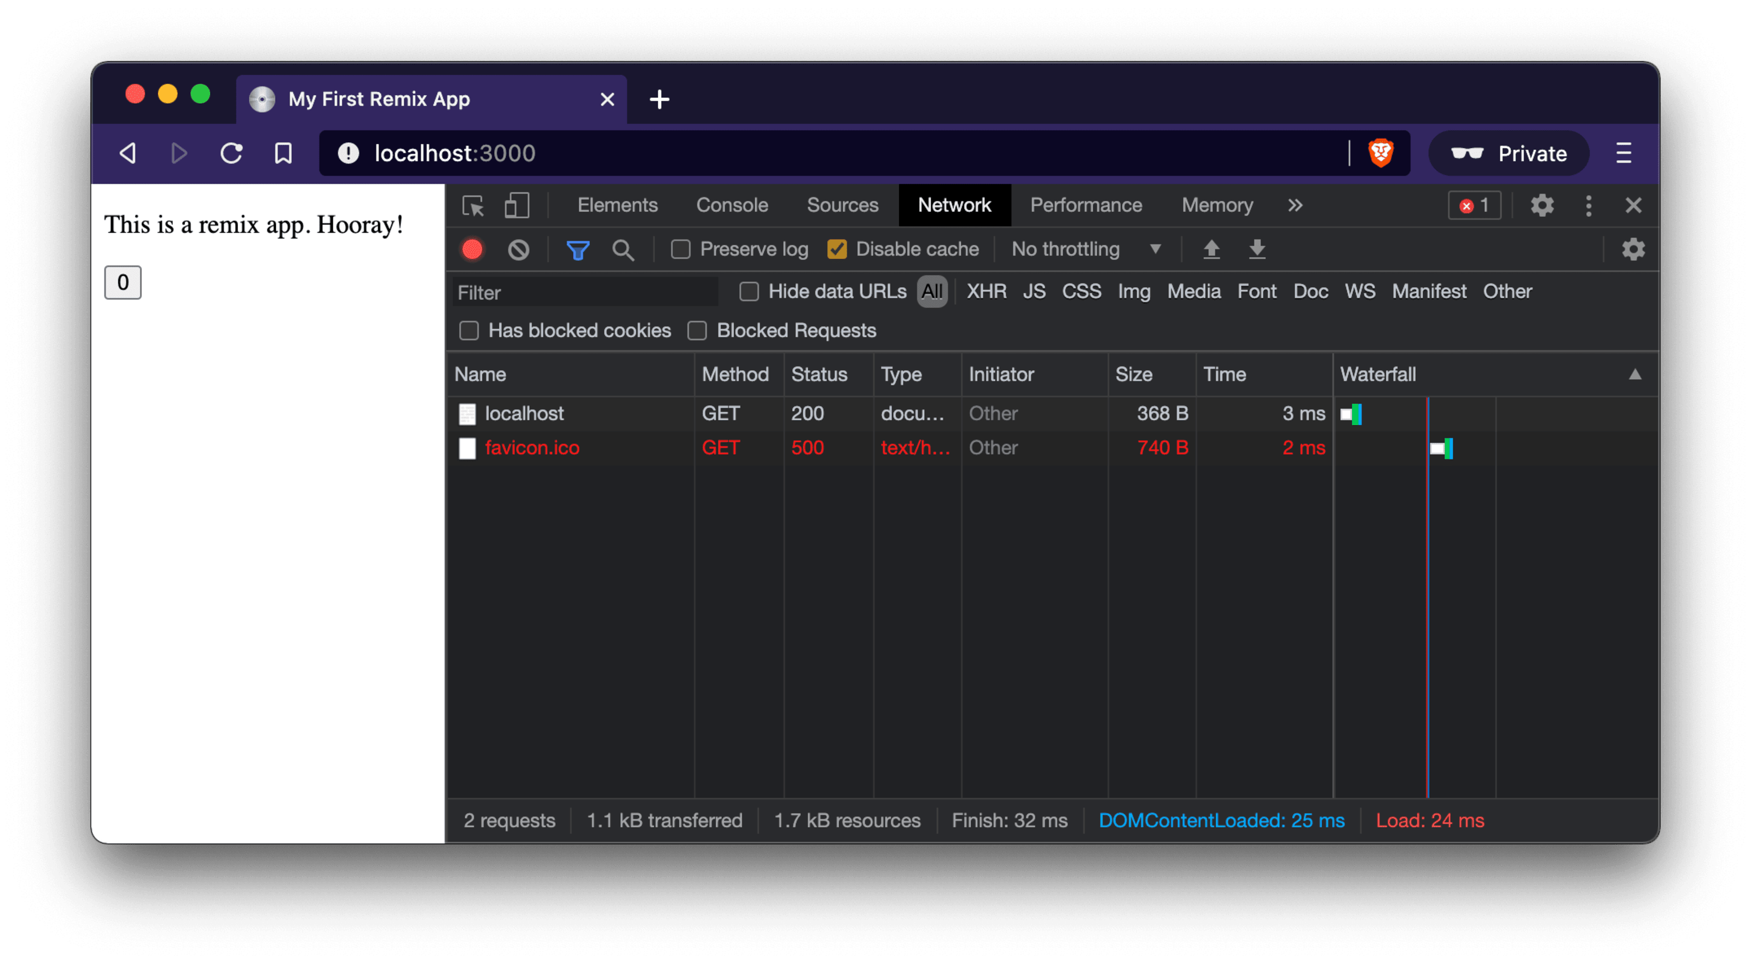Open network search with magnifier icon

pos(623,249)
